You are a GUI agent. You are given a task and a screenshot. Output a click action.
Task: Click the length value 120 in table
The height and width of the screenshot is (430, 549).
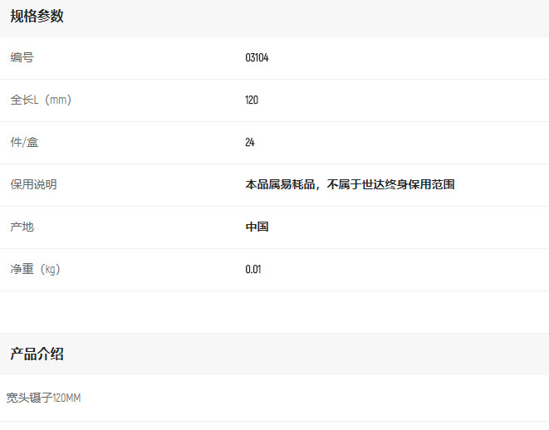point(252,100)
